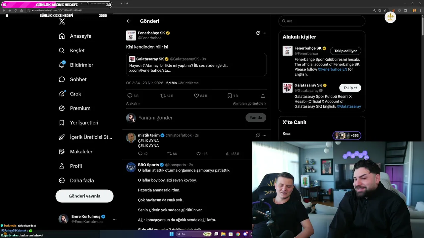424x238 pixels.
Task: Open Anasayfa home from the sidebar
Action: [x=75, y=36]
